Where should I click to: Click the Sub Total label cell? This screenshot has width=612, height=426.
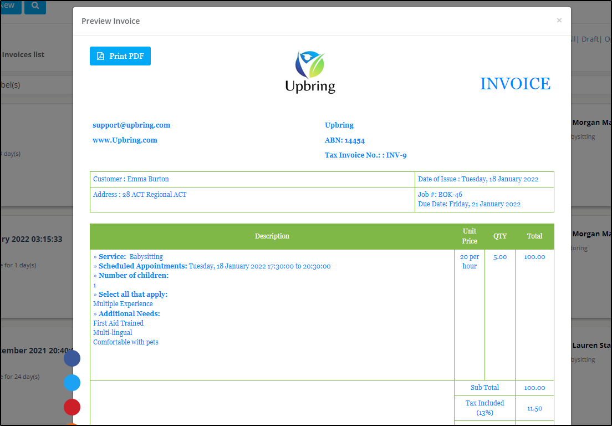tap(484, 388)
